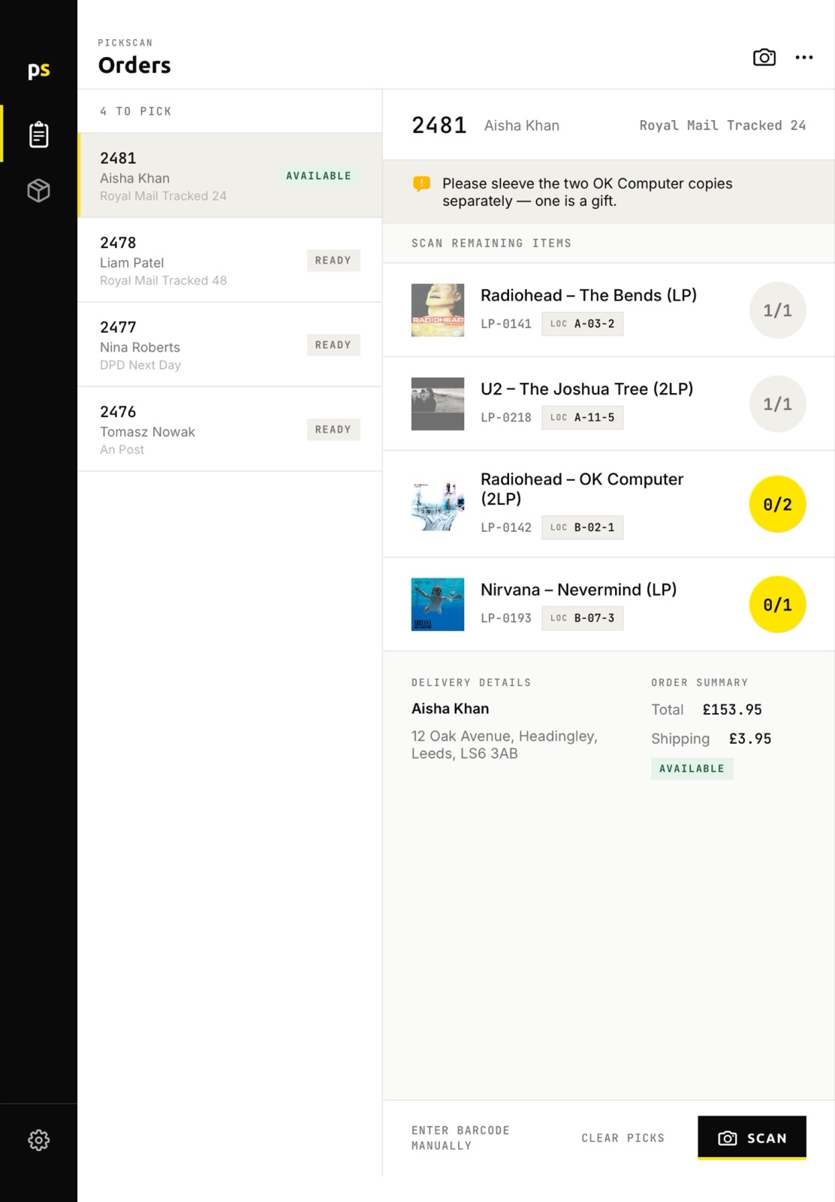Click SKU LP-0218
This screenshot has height=1202, width=835.
click(x=506, y=418)
